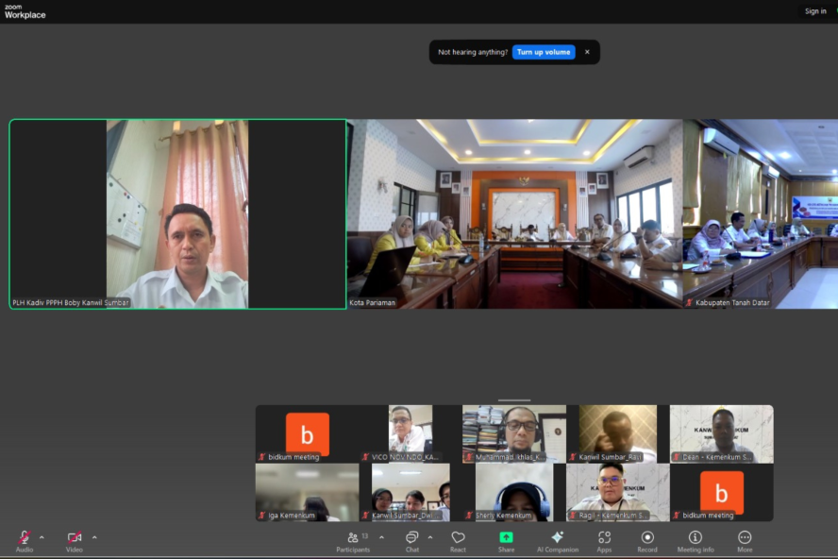
Task: Open the React emoji menu
Action: tap(458, 539)
